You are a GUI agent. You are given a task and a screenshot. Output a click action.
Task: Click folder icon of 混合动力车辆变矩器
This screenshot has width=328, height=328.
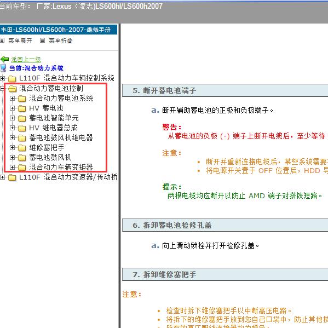(22, 167)
